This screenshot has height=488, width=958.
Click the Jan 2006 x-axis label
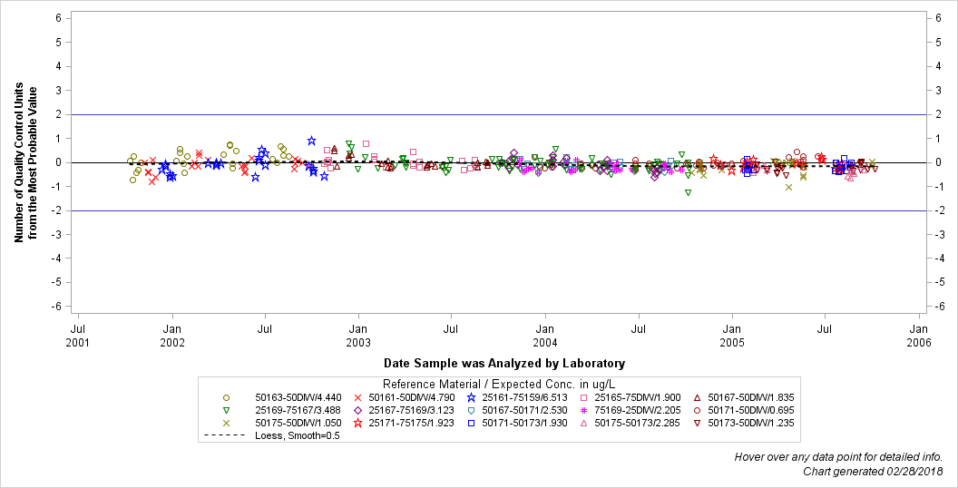(919, 336)
